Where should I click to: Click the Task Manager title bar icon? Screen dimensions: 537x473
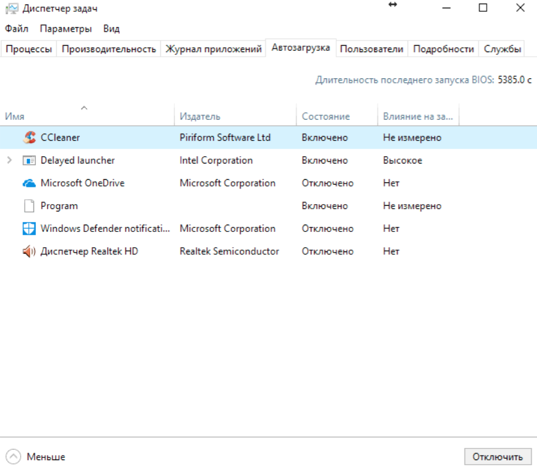[12, 8]
